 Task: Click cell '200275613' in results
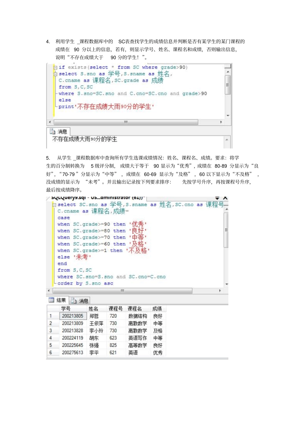tap(73, 353)
